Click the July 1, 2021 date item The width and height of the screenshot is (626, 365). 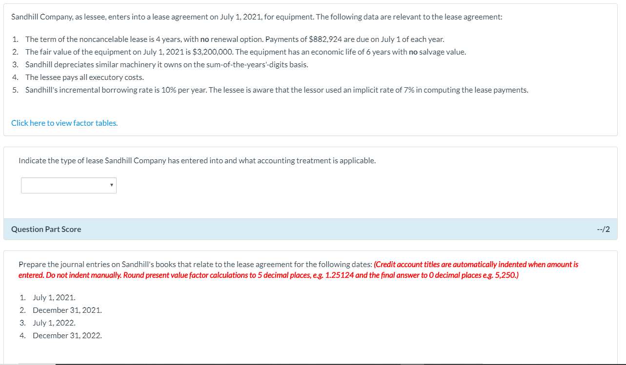54,297
